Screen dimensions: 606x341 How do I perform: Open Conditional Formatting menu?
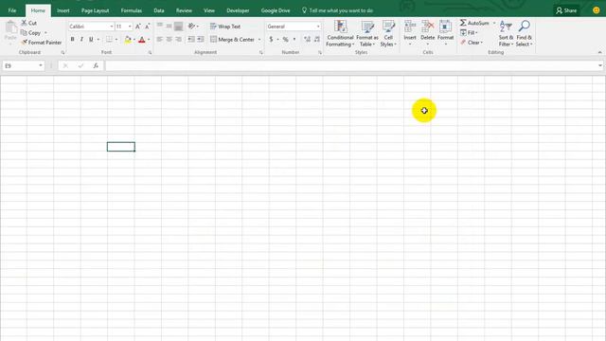340,34
